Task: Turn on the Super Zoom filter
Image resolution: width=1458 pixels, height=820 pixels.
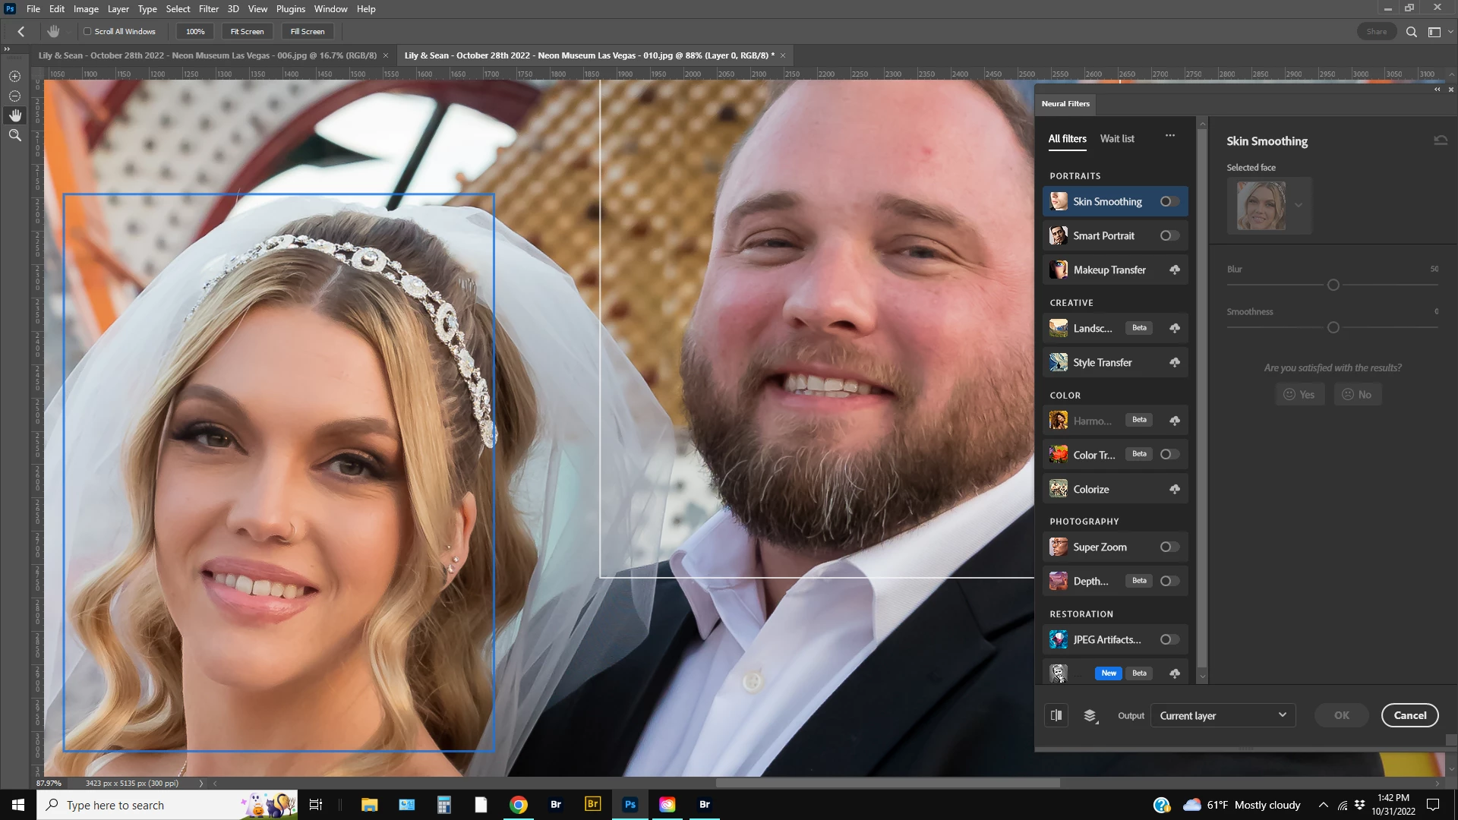Action: tap(1169, 547)
